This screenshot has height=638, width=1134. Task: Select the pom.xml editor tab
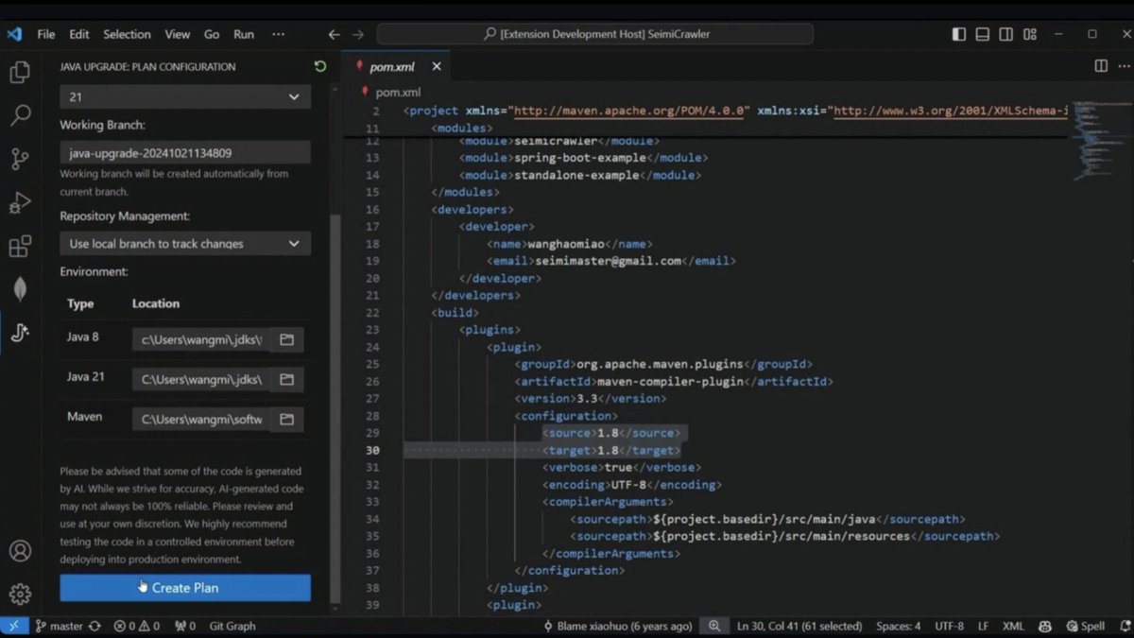point(394,67)
